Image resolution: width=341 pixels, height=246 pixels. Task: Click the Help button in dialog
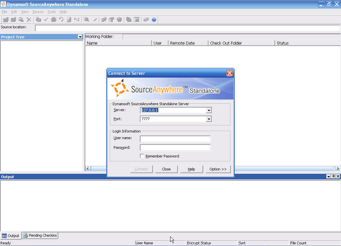[x=191, y=169]
